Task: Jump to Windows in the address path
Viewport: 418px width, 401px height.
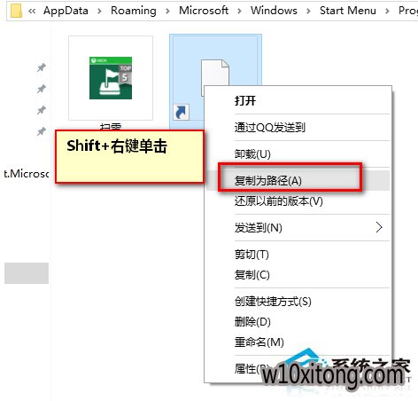Action: coord(274,11)
